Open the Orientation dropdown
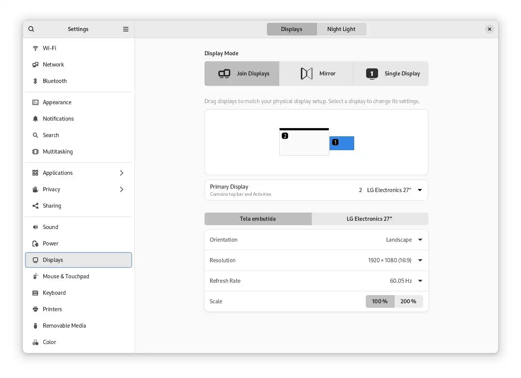 [x=316, y=240]
